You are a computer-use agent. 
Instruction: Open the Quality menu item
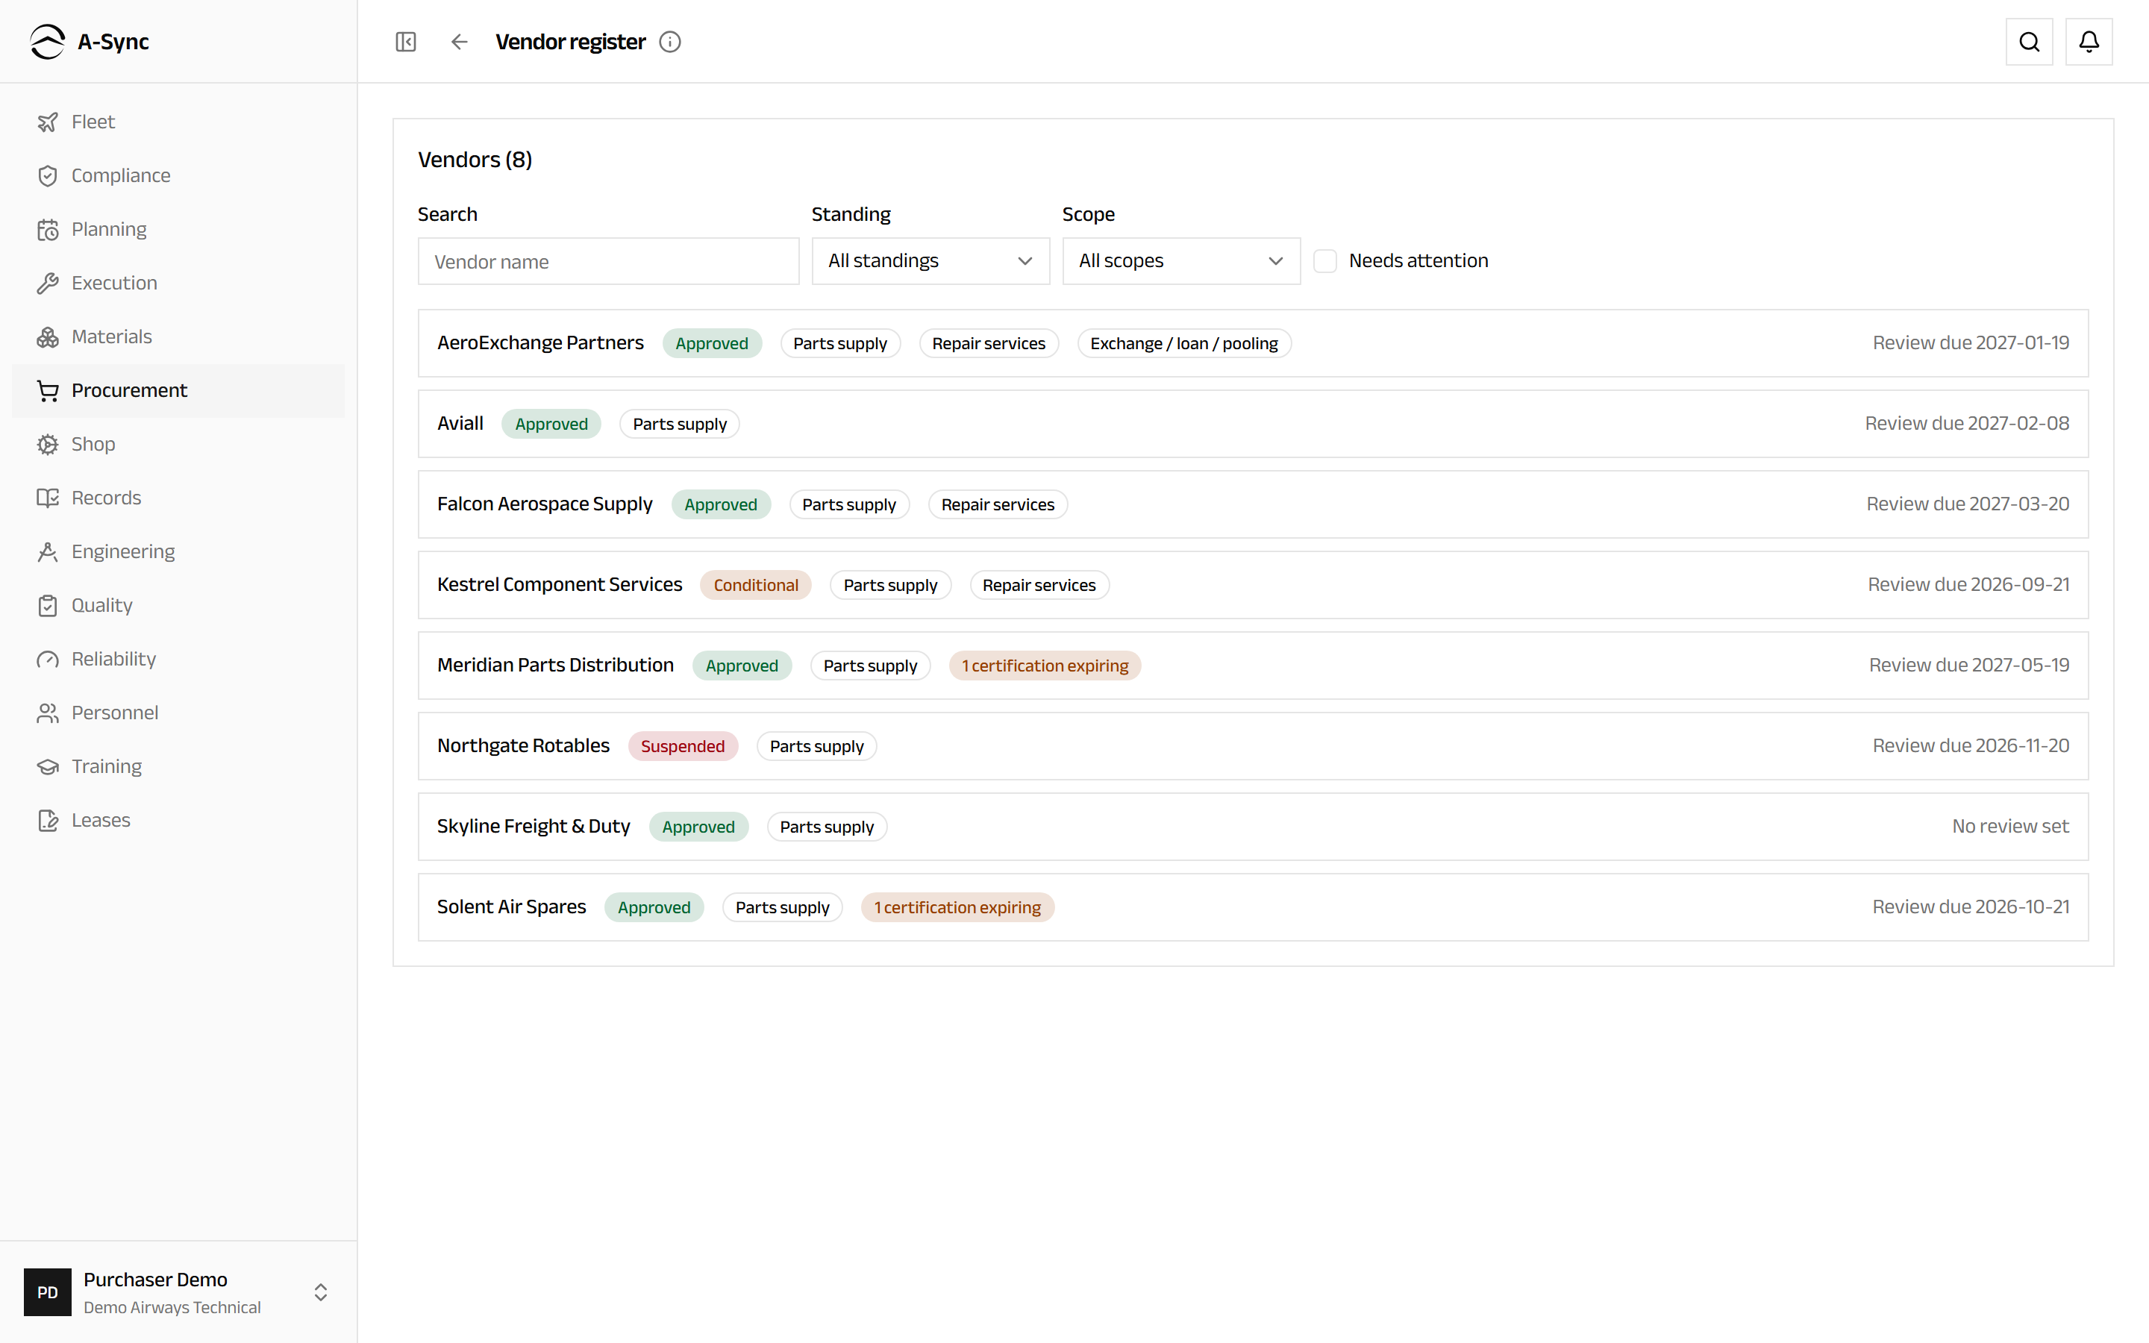178,606
